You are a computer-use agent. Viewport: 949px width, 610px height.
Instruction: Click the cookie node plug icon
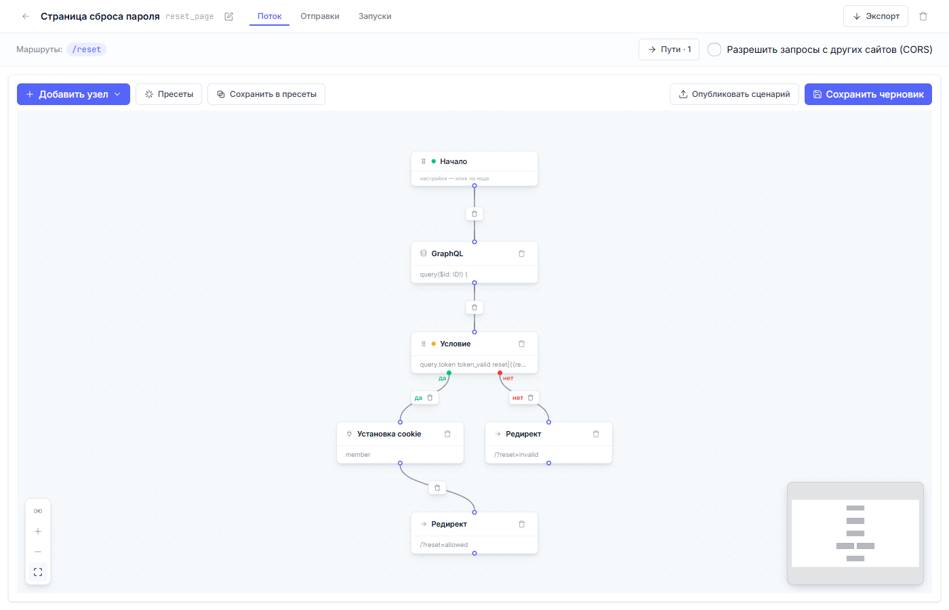coord(349,434)
